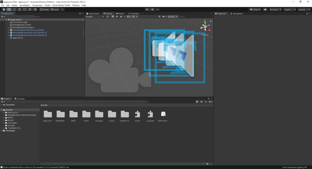Open the Account dropdown
Viewport: 312px width, 169px height.
pos(275,9)
